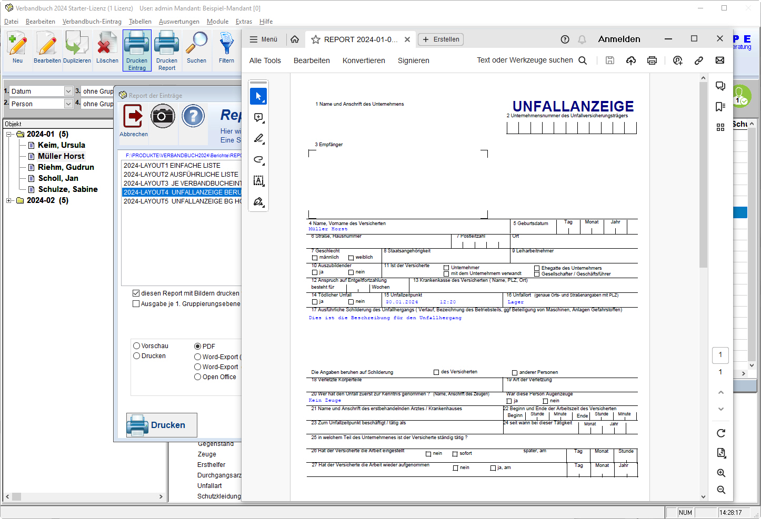Image resolution: width=761 pixels, height=519 pixels.
Task: Select the highlighter pen tool in Acrobat
Action: coord(258,138)
